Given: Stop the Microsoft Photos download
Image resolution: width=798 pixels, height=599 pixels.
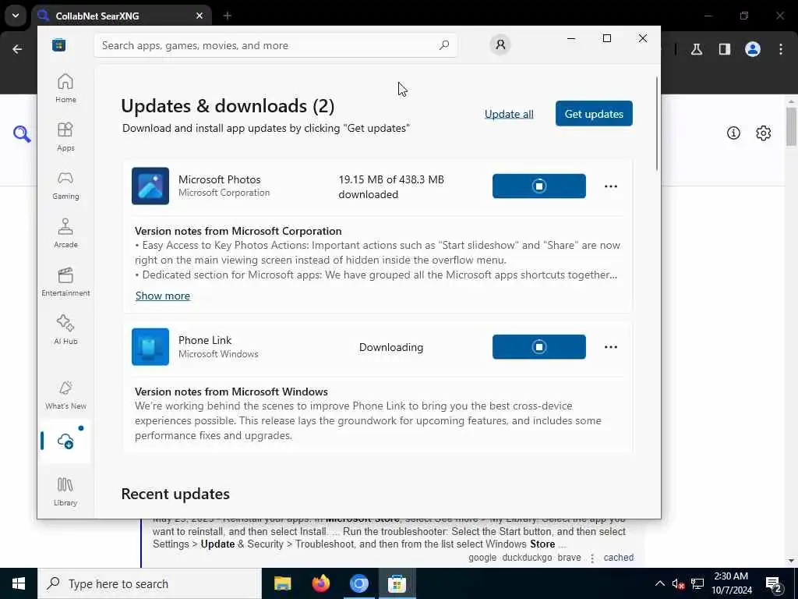Looking at the screenshot, I should click(x=539, y=186).
